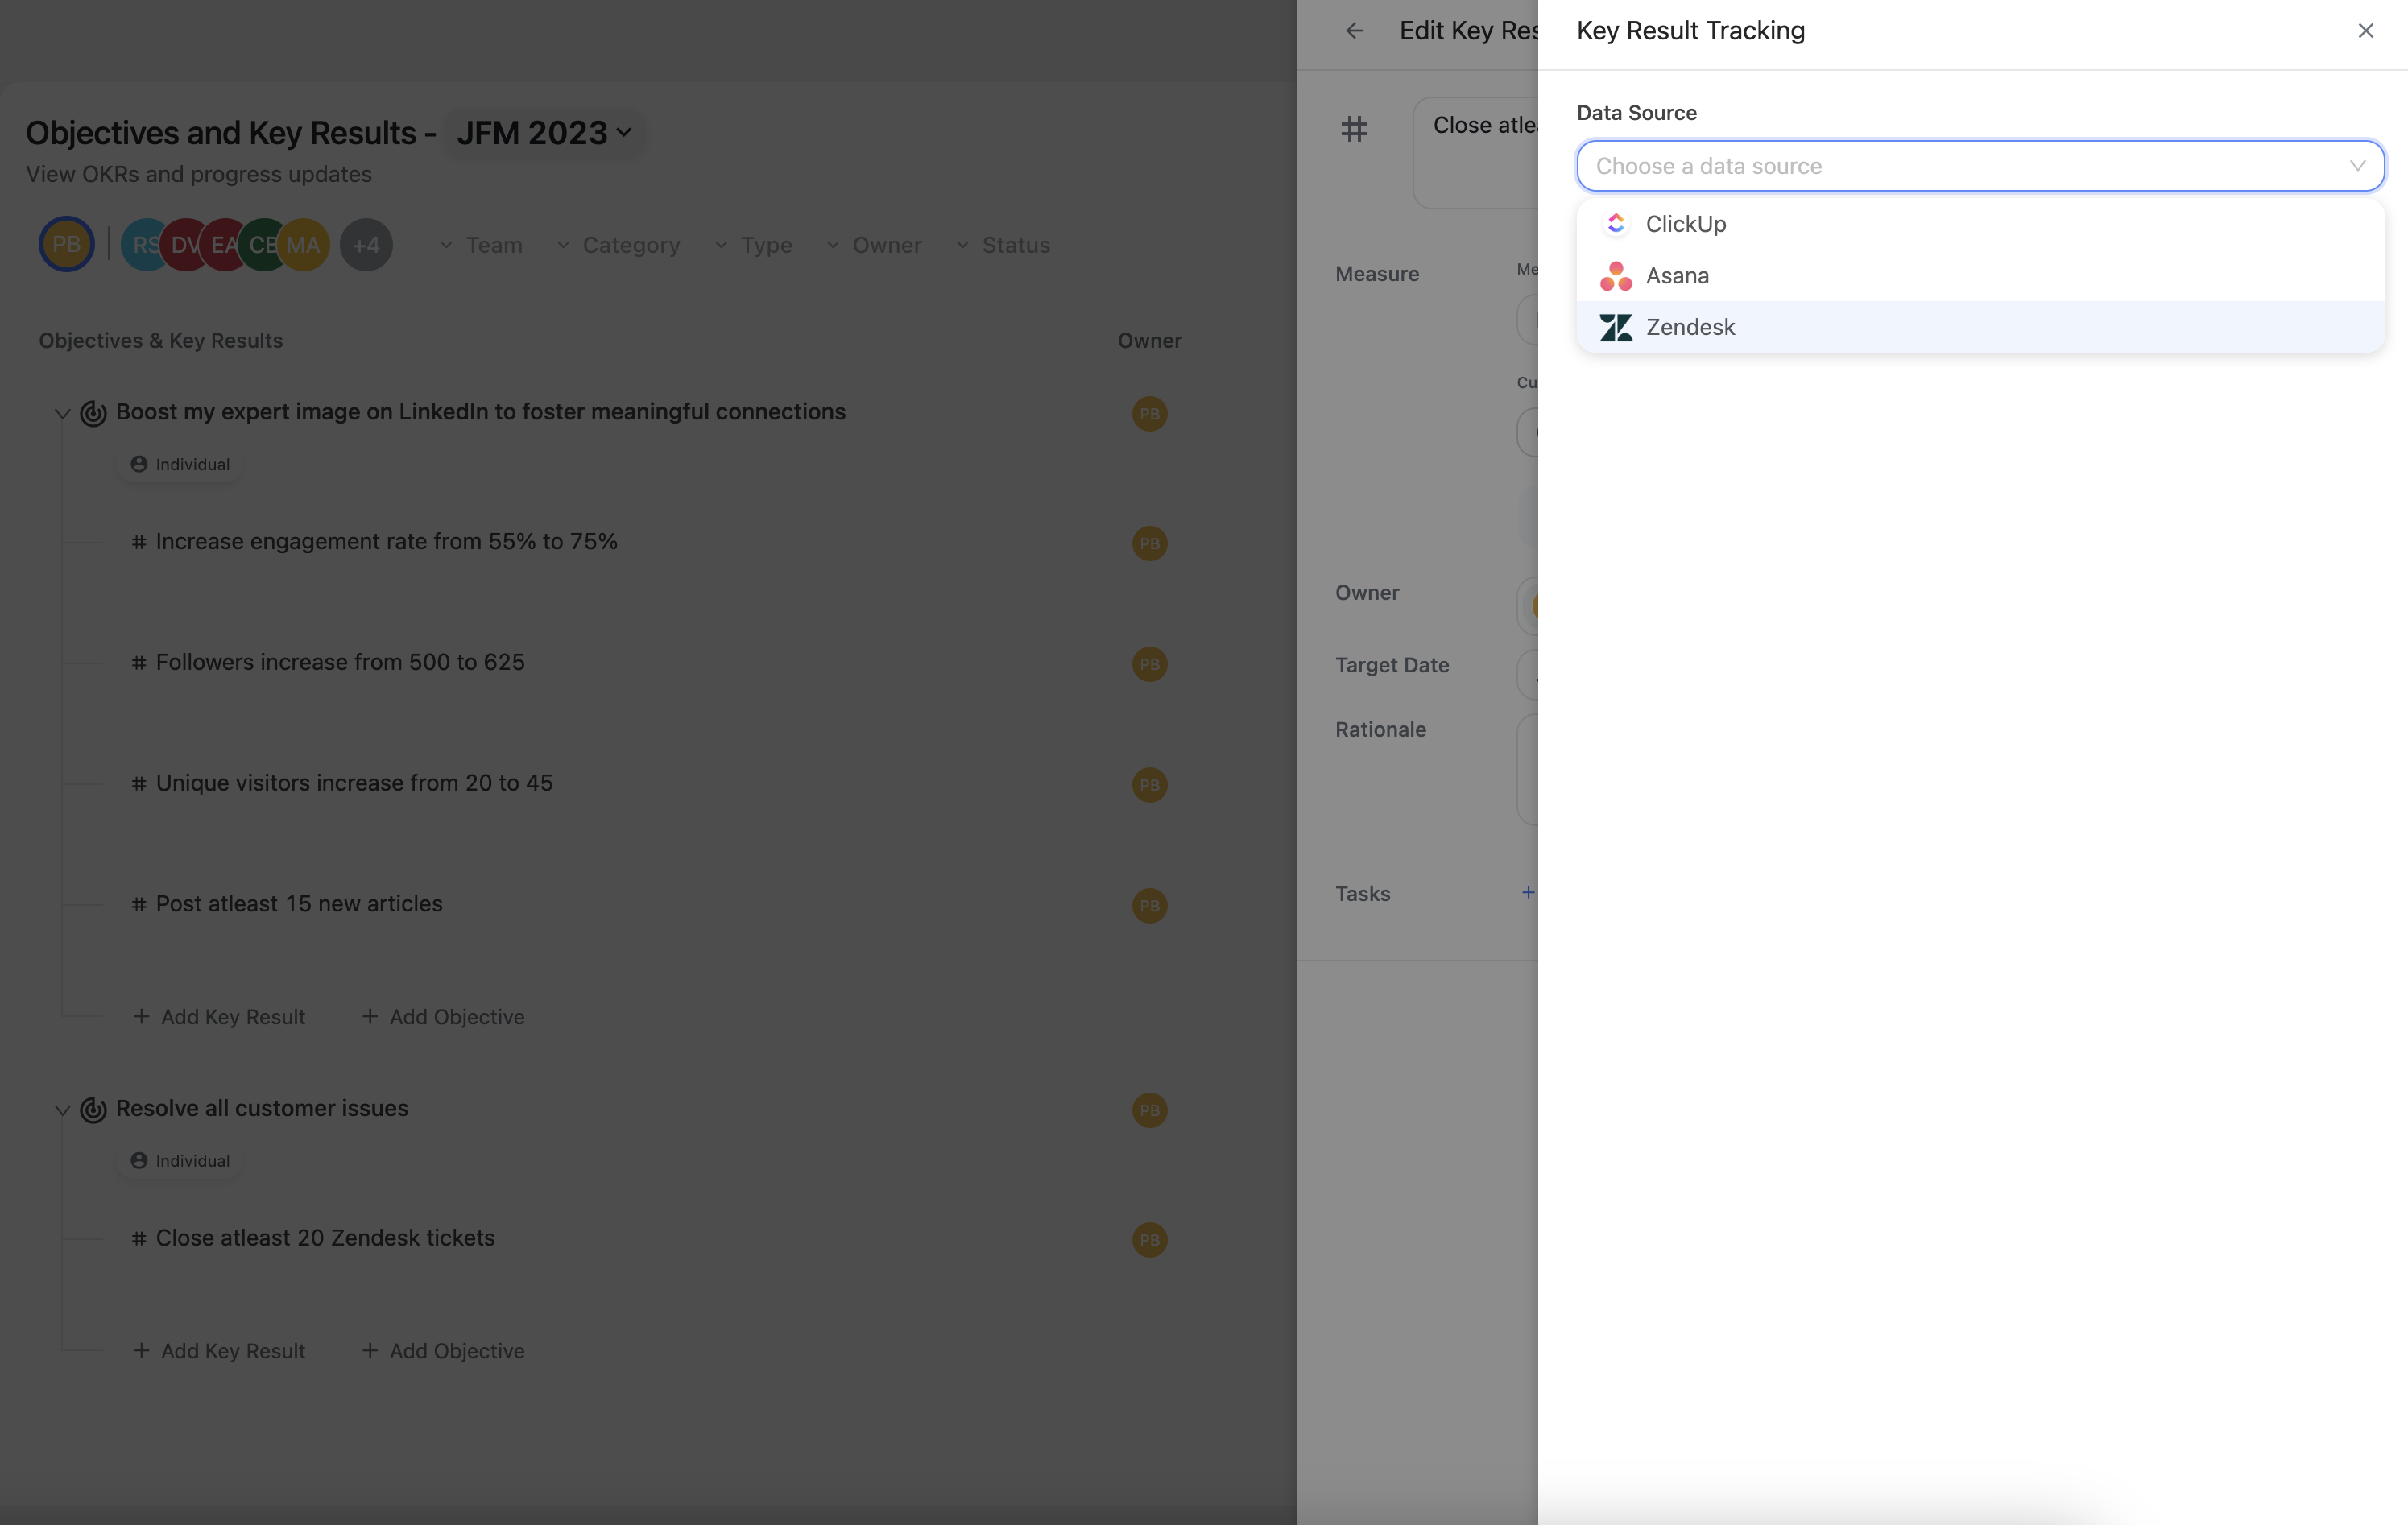Click the key result title text field
The image size is (2408, 1525).
tap(1476, 152)
